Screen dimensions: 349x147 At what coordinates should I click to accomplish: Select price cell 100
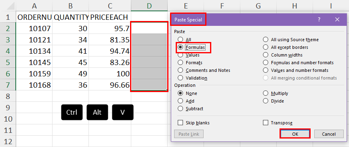(x=110, y=73)
